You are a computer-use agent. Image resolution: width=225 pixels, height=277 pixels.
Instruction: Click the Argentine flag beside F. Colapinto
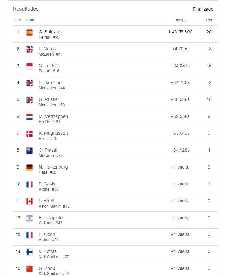(30, 218)
